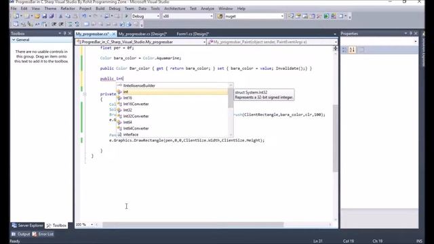Image resolution: width=434 pixels, height=244 pixels.
Task: Open Property Pages icon in Properties panel
Action: [361, 49]
